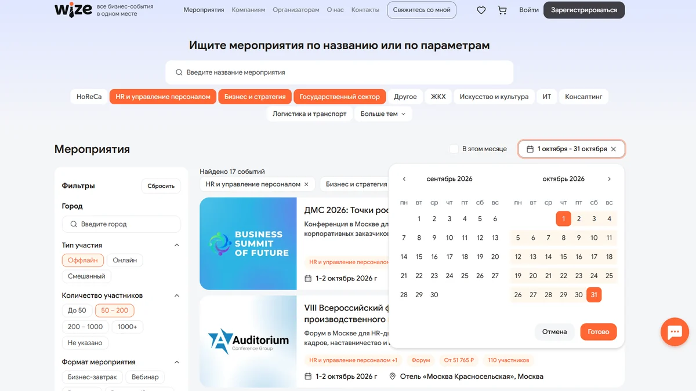Click the magnifier icon in event search
This screenshot has height=391, width=696.
179,72
